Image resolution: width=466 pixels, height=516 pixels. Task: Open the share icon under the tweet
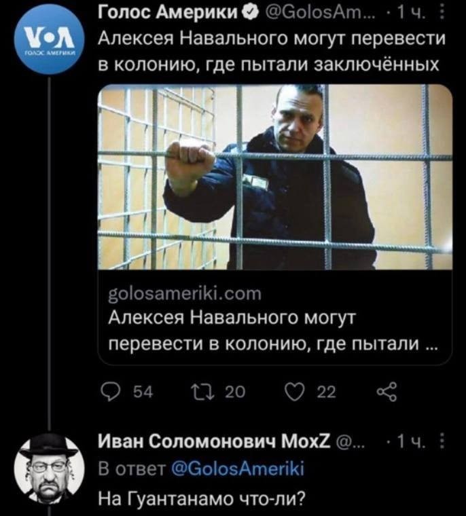(387, 392)
